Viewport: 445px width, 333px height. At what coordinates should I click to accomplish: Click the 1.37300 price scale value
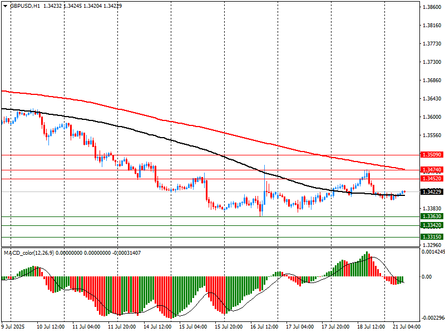click(432, 62)
